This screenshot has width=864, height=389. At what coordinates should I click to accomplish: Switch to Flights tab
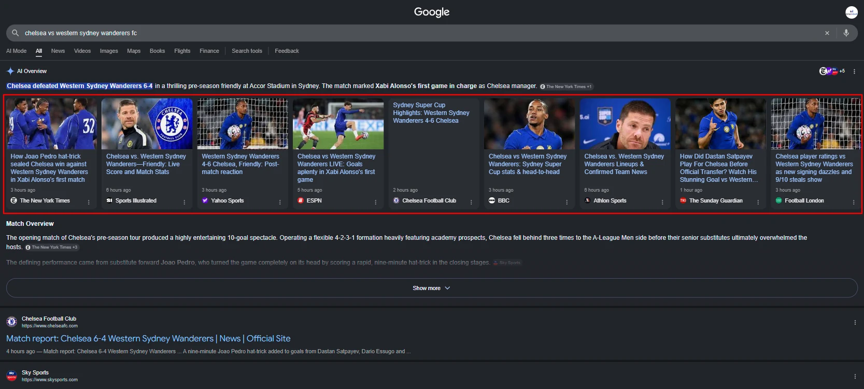tap(182, 51)
